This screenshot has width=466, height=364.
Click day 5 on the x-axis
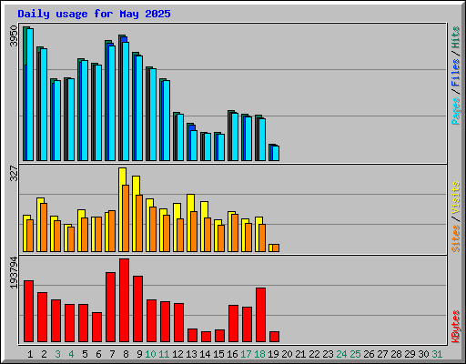[x=85, y=354]
